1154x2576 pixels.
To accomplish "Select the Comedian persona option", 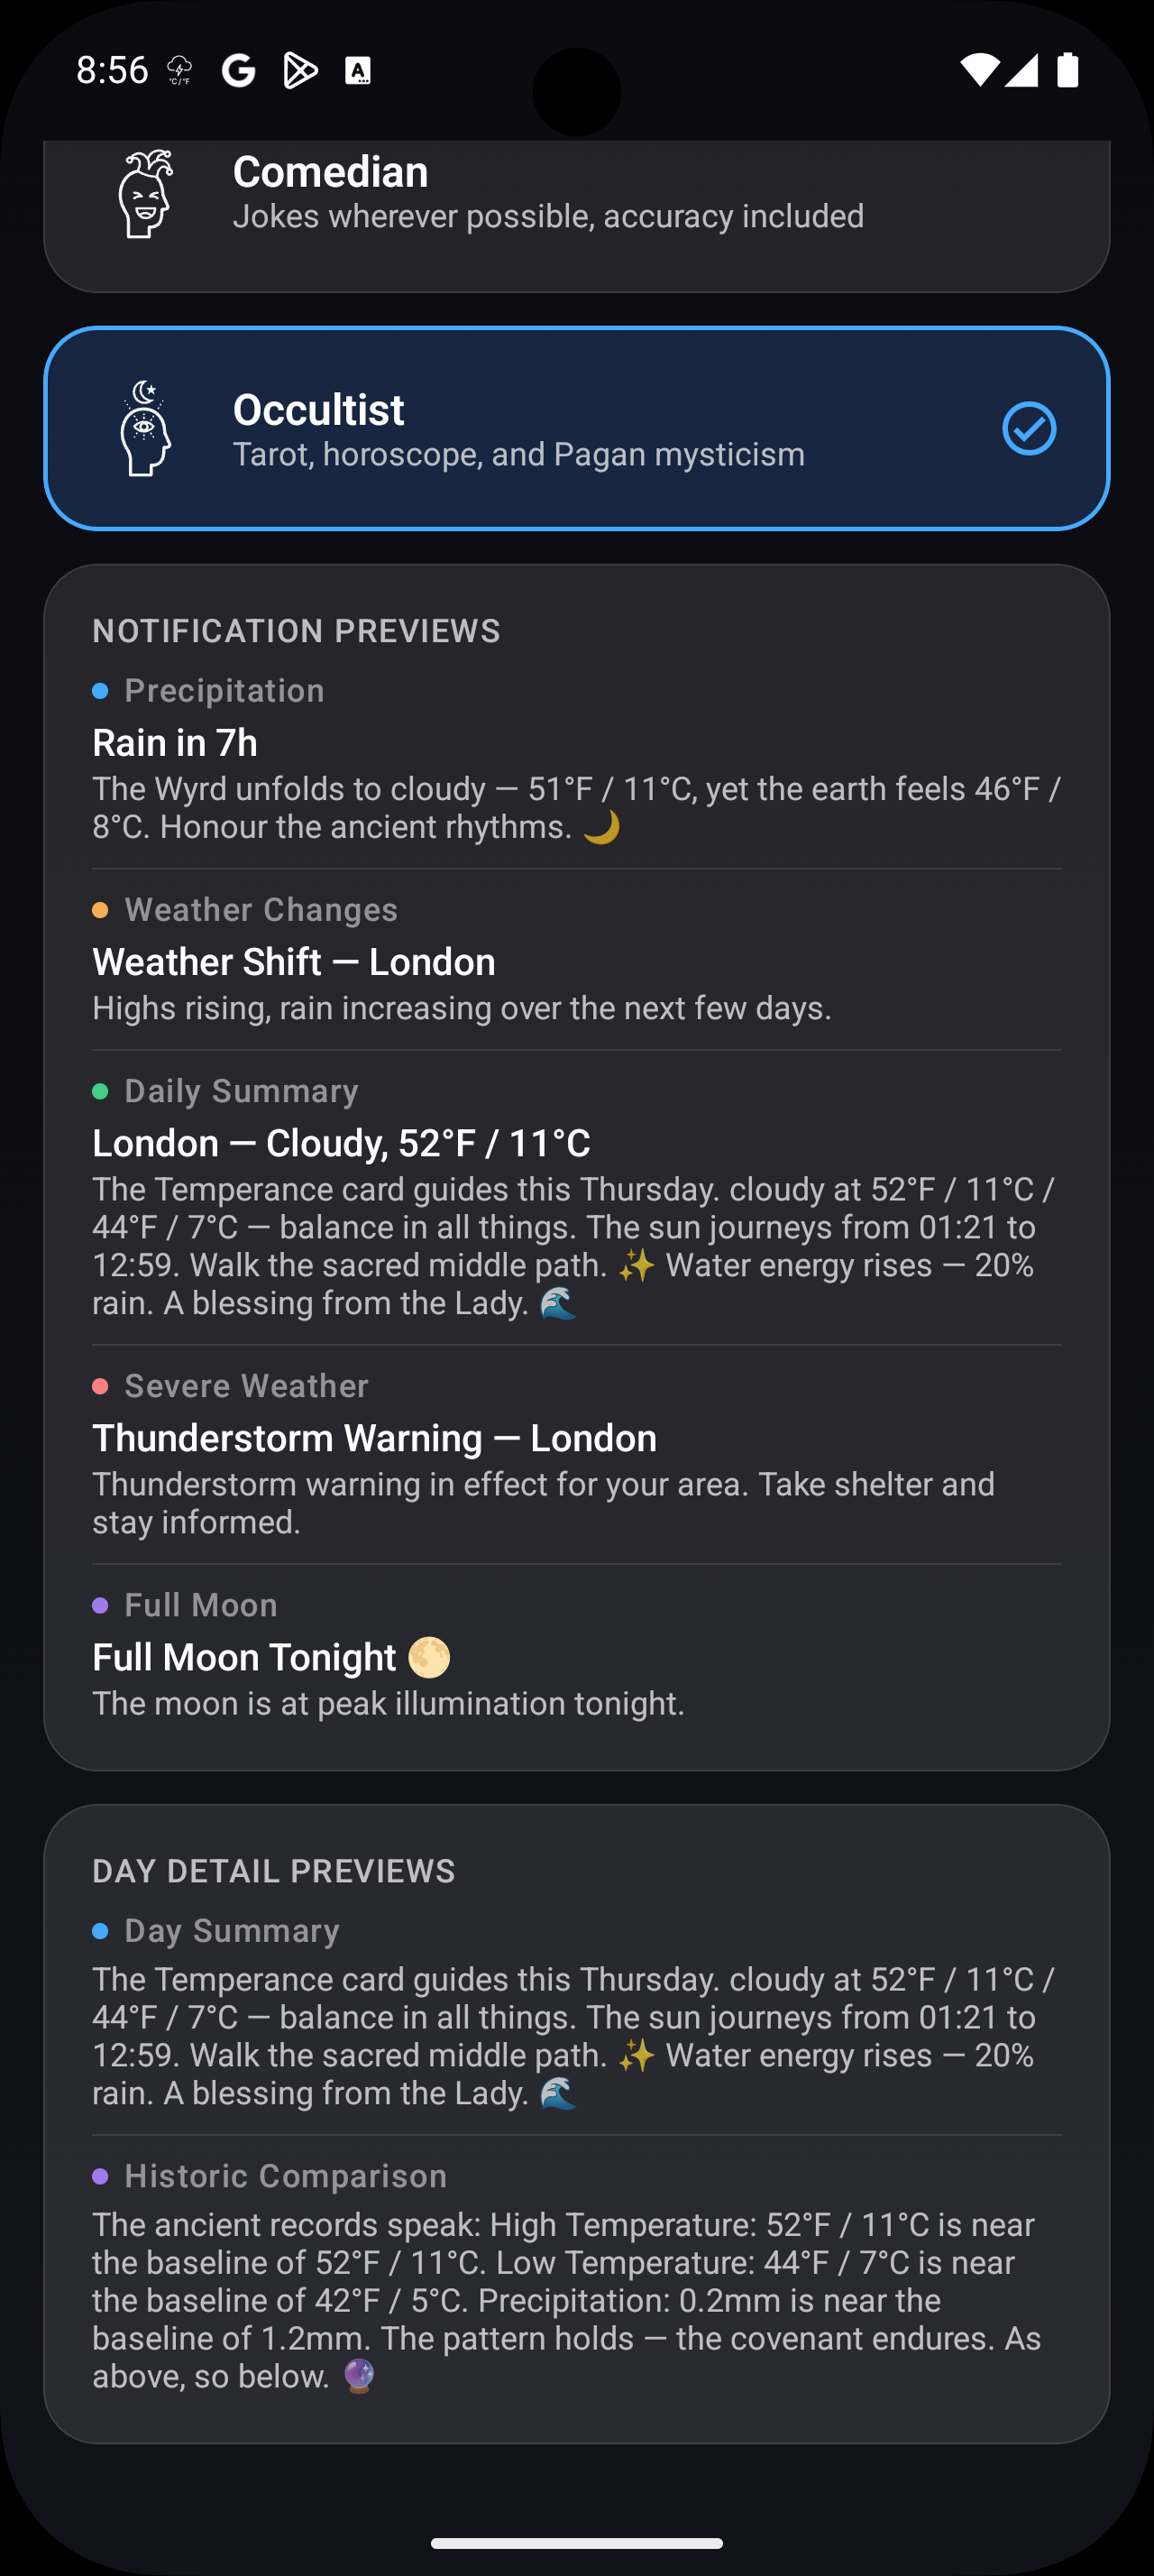I will pyautogui.click(x=547, y=194).
